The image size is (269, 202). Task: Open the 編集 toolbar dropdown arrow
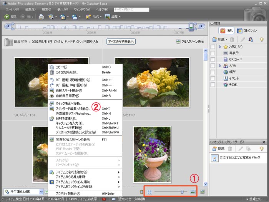point(120,17)
